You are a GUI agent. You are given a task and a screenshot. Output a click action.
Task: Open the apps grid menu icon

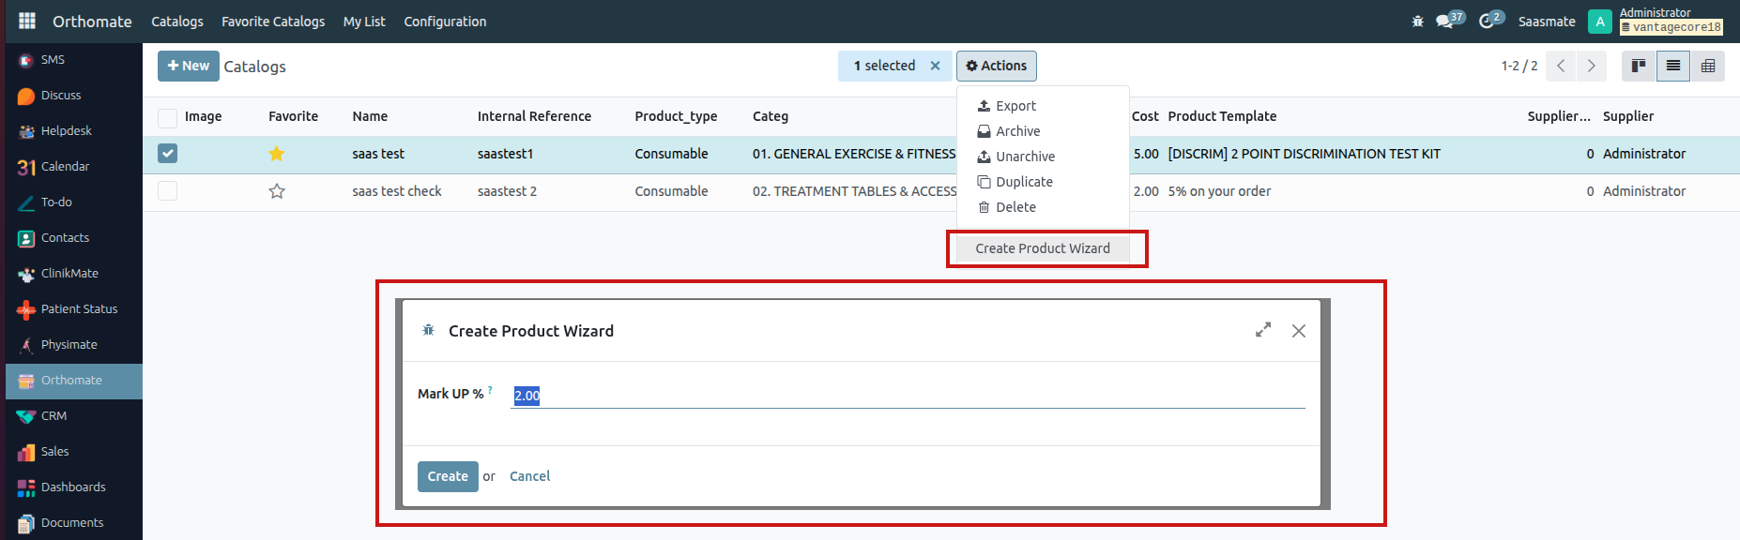click(x=27, y=21)
